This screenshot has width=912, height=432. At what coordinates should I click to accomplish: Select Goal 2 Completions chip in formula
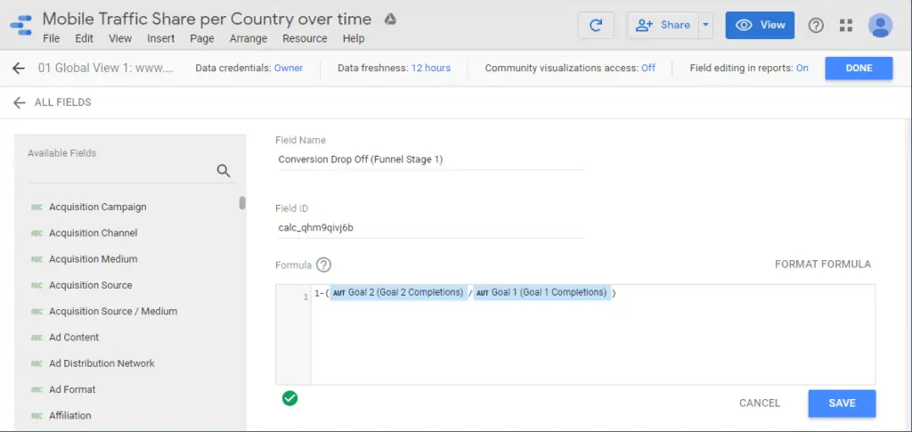click(398, 292)
